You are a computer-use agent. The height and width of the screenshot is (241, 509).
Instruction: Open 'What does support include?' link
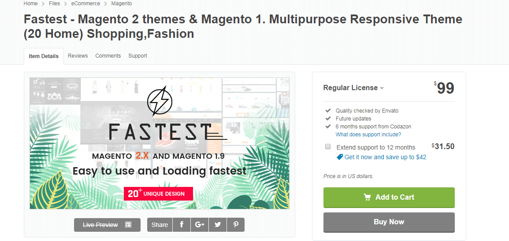click(x=368, y=135)
